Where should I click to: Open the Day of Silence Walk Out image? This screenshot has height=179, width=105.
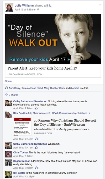pyautogui.click(x=53, y=39)
